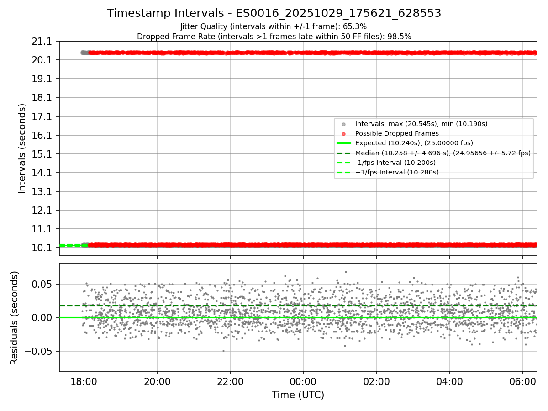Click the legend entry 'Intervals, max (20.545s), min (10.190s)'
Viewport: 548px width, 411px height.
click(421, 124)
